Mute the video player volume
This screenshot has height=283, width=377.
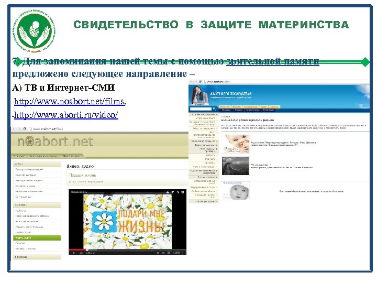81,253
